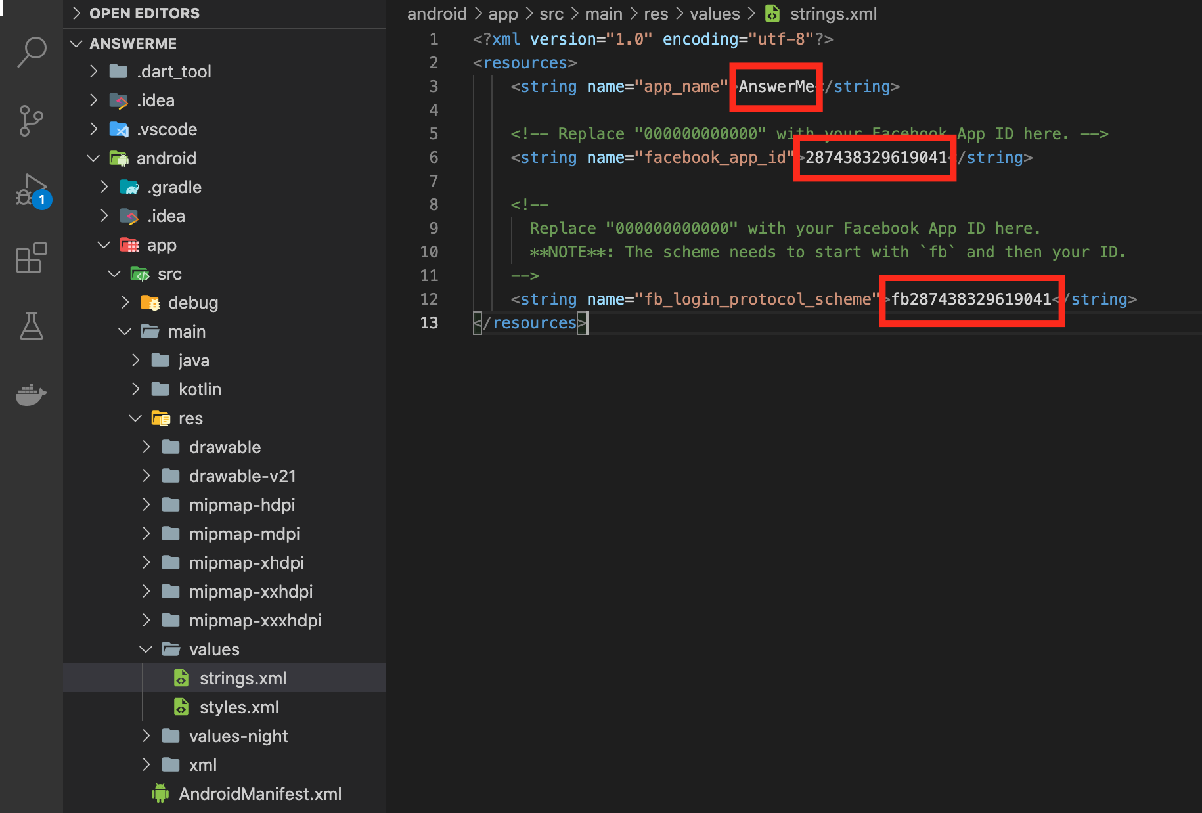The height and width of the screenshot is (813, 1202).
Task: Click the AndroidManifest.xml Android icon
Action: point(160,793)
